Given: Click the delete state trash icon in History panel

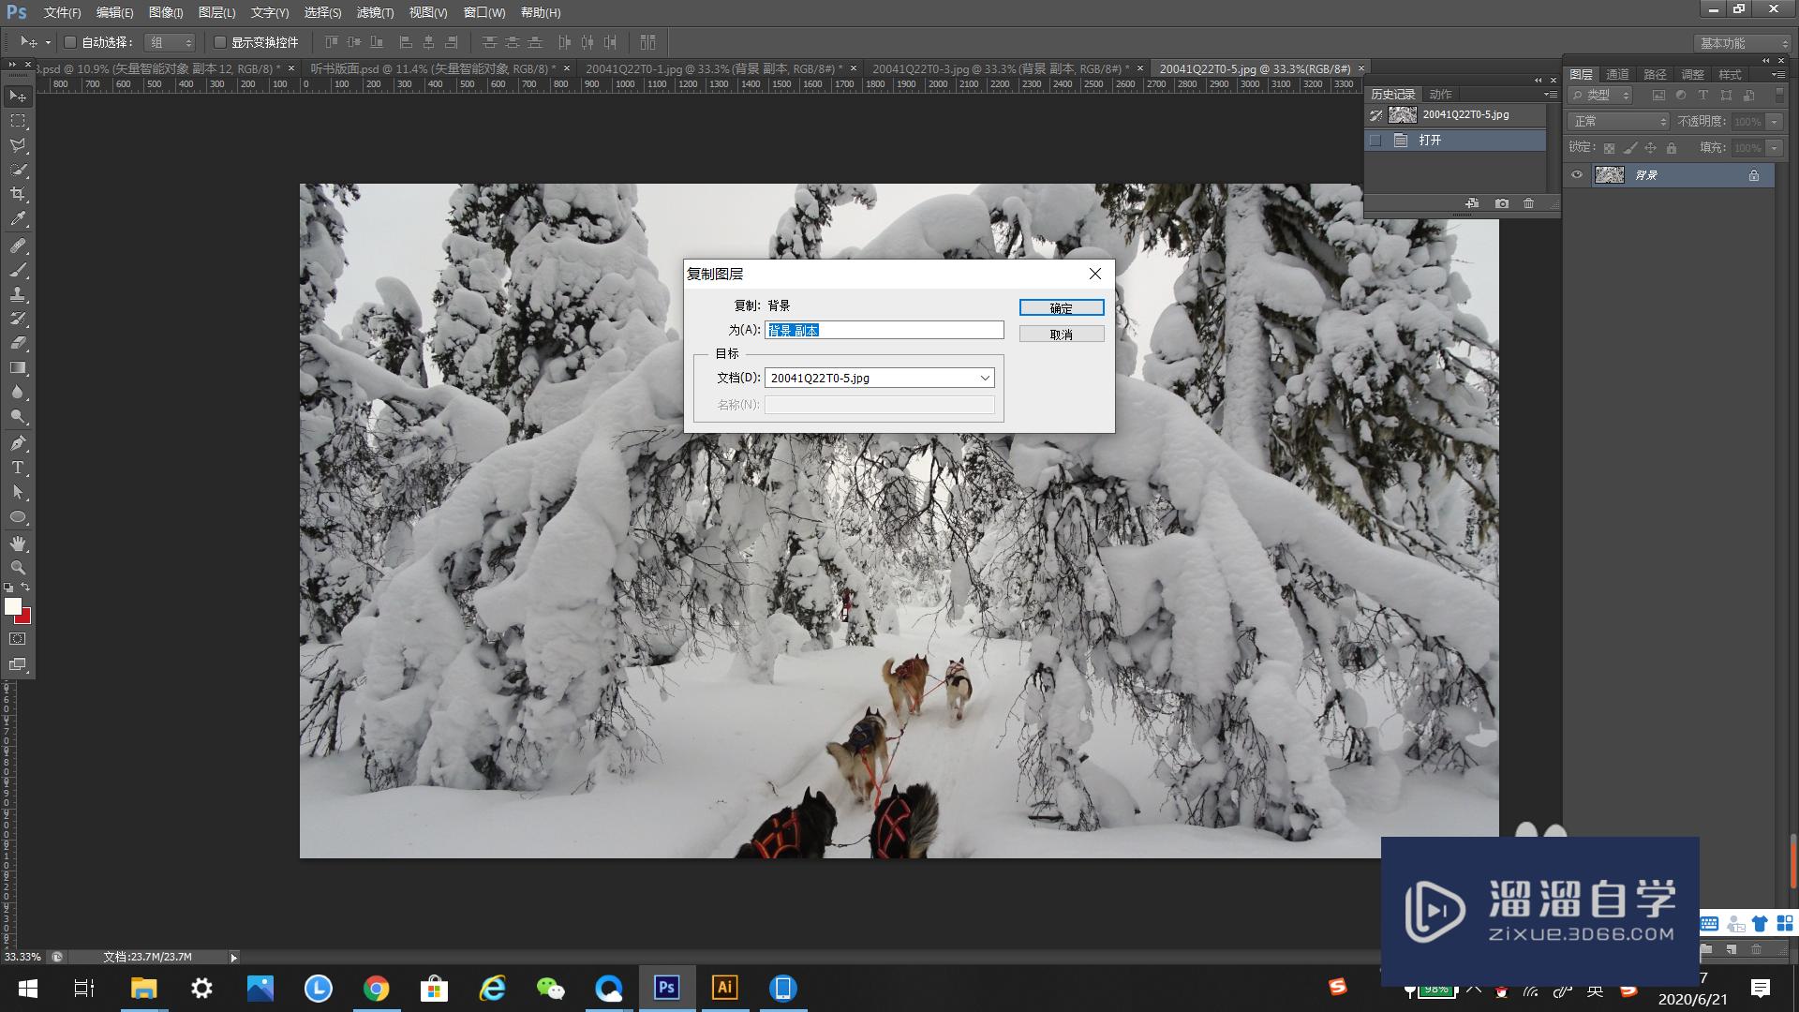Looking at the screenshot, I should click(x=1528, y=203).
